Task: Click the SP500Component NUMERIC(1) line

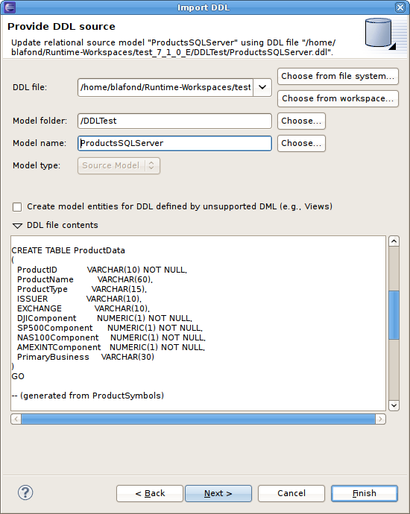Action: (x=110, y=328)
